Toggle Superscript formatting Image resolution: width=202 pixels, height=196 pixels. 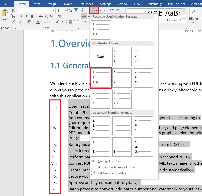click(52, 16)
